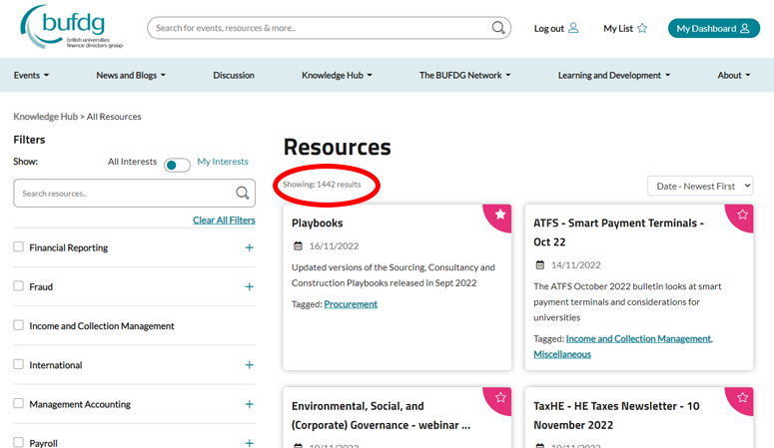Toggle the All Interests / My Interests switch

177,165
